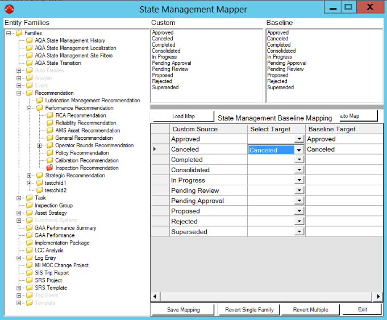387x320 pixels.
Task: Click the grid's horizontal scrollbar track
Action: [x=267, y=296]
